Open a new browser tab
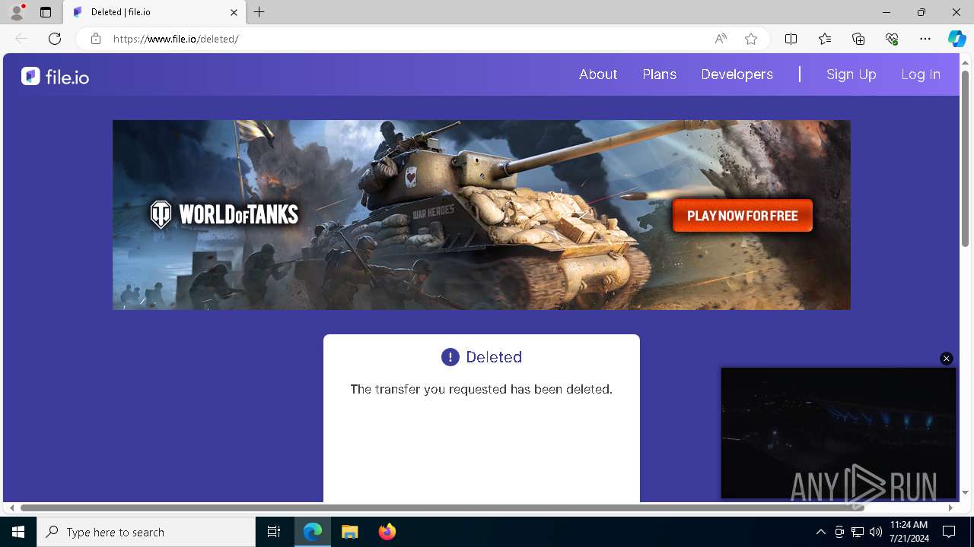 point(259,12)
